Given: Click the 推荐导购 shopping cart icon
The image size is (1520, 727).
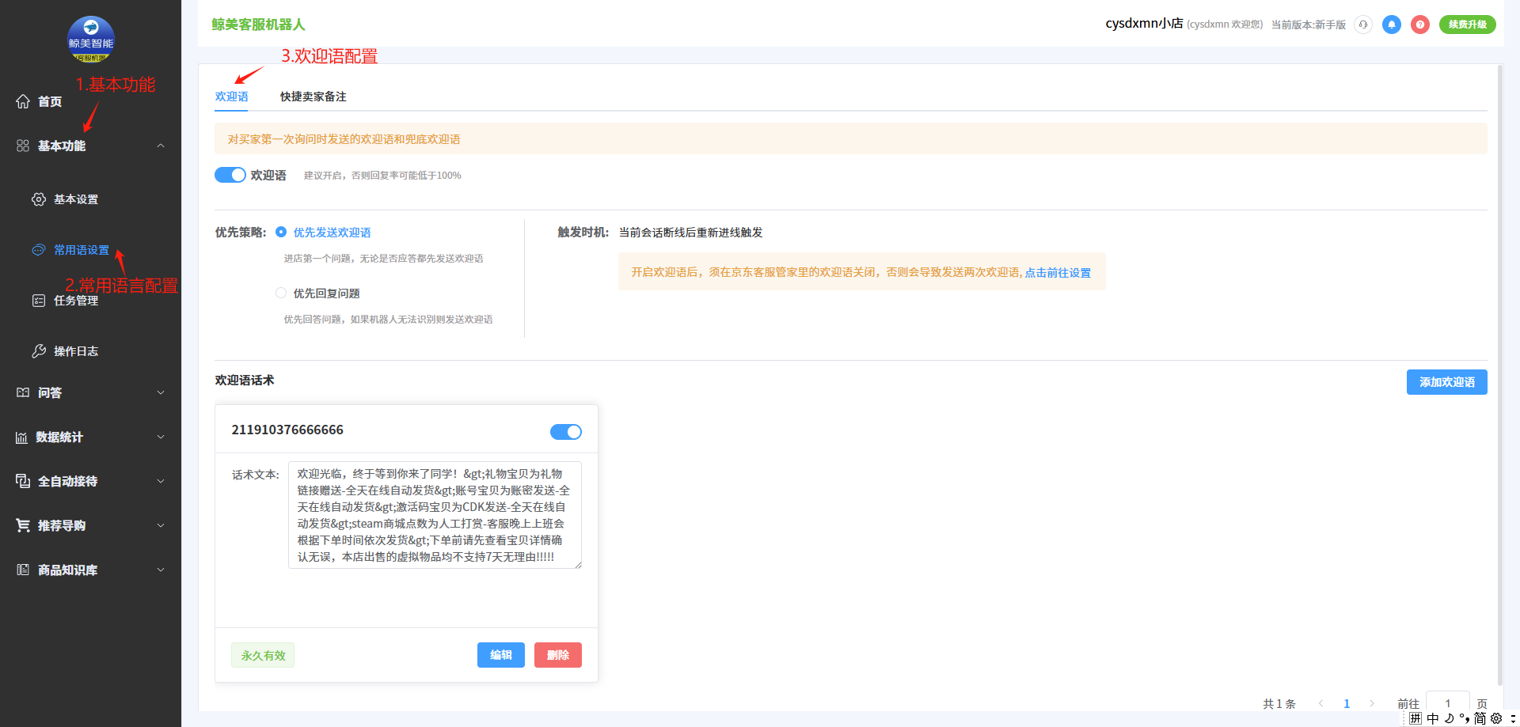Looking at the screenshot, I should click(x=23, y=525).
